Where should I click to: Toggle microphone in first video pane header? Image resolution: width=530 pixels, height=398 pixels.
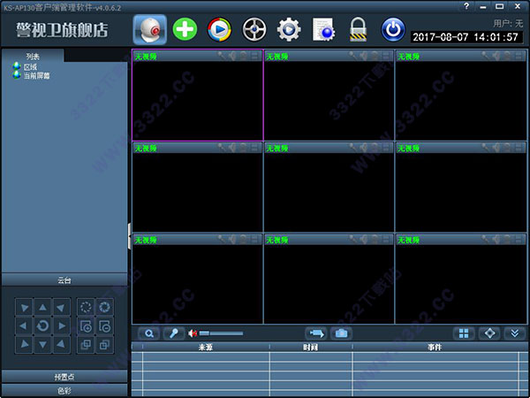click(x=222, y=56)
